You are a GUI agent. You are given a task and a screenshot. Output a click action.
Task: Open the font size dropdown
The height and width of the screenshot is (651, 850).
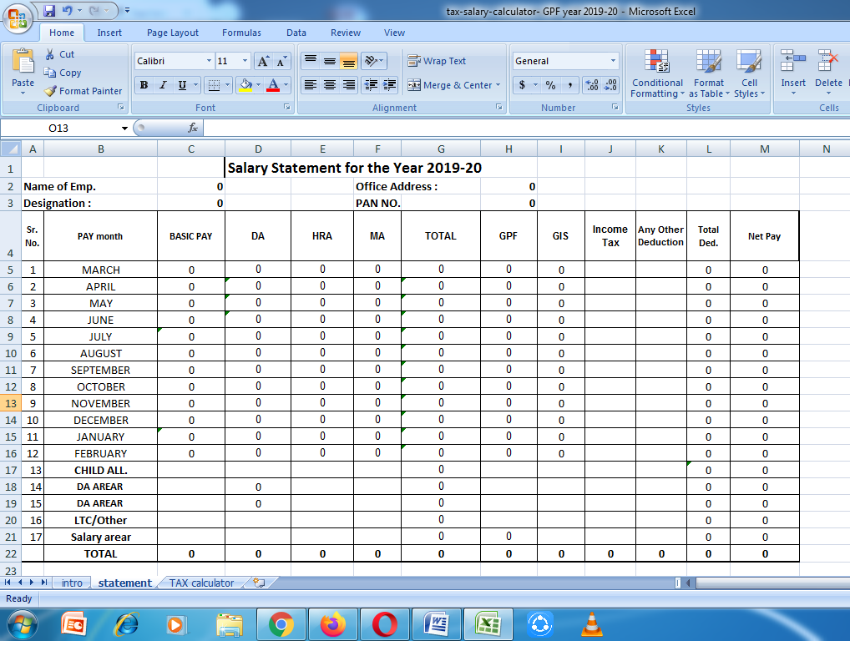tap(242, 60)
